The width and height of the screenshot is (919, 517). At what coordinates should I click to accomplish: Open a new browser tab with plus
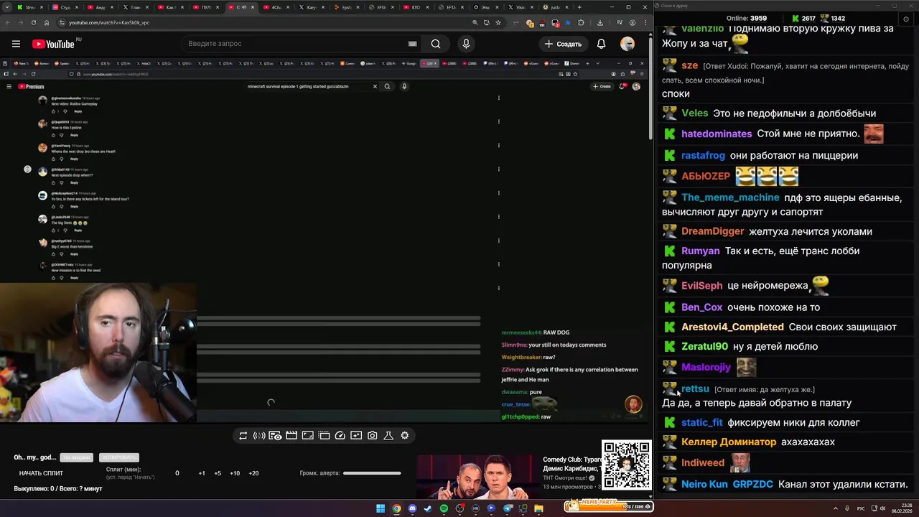point(579,7)
